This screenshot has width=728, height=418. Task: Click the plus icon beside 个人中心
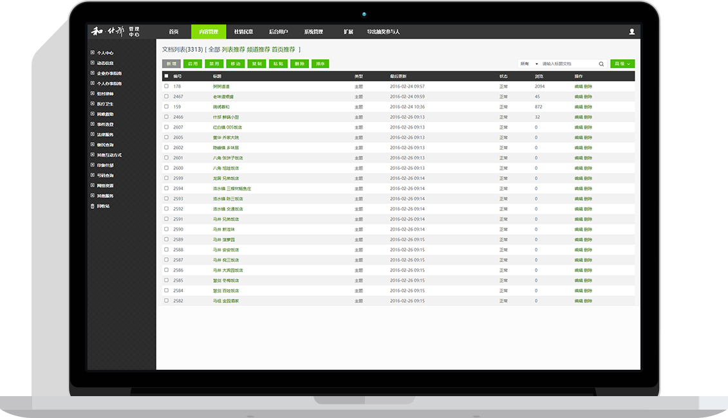pyautogui.click(x=92, y=53)
